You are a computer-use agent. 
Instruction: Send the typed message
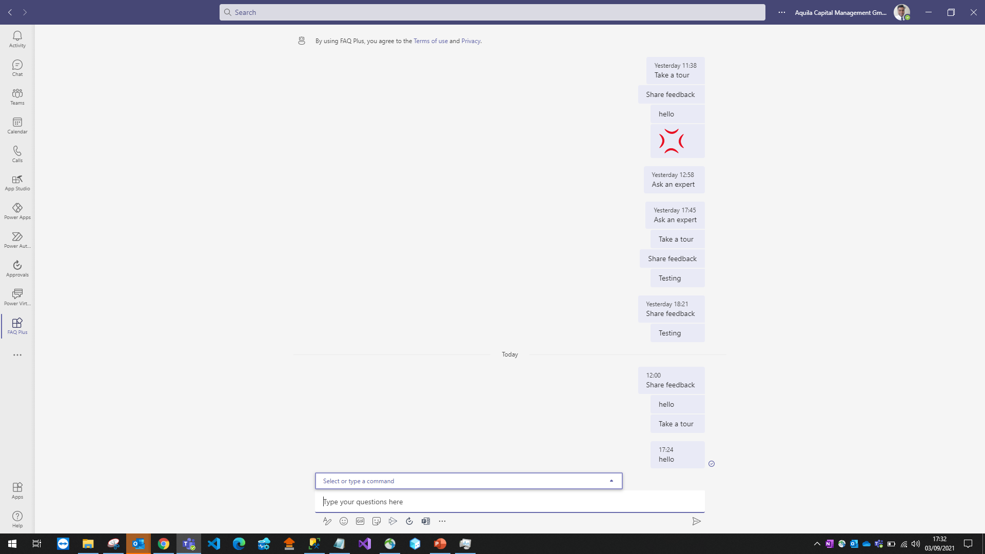click(x=697, y=521)
